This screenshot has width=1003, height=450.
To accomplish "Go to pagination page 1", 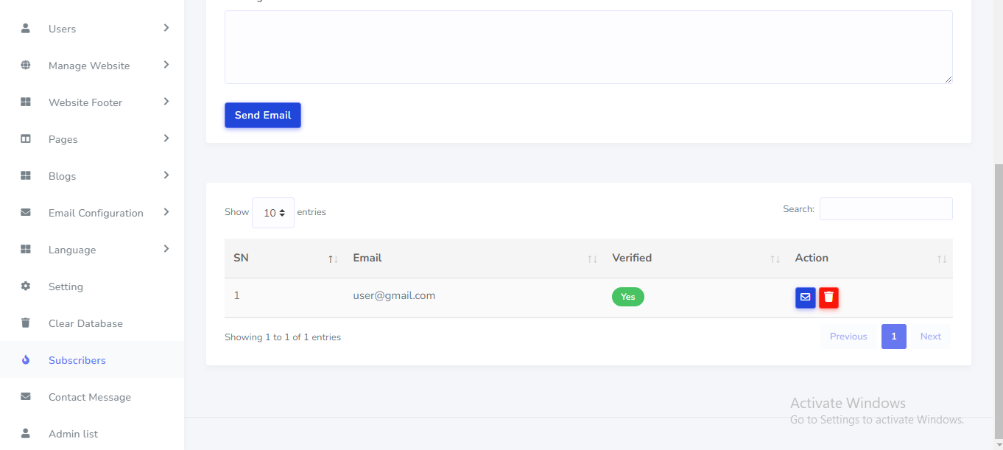I will pos(893,337).
